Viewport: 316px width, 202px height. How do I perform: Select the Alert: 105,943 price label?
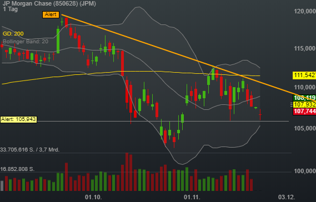click(x=18, y=119)
